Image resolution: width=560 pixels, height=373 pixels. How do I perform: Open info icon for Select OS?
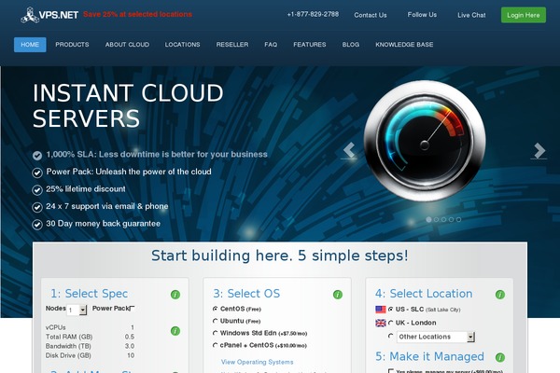click(338, 295)
